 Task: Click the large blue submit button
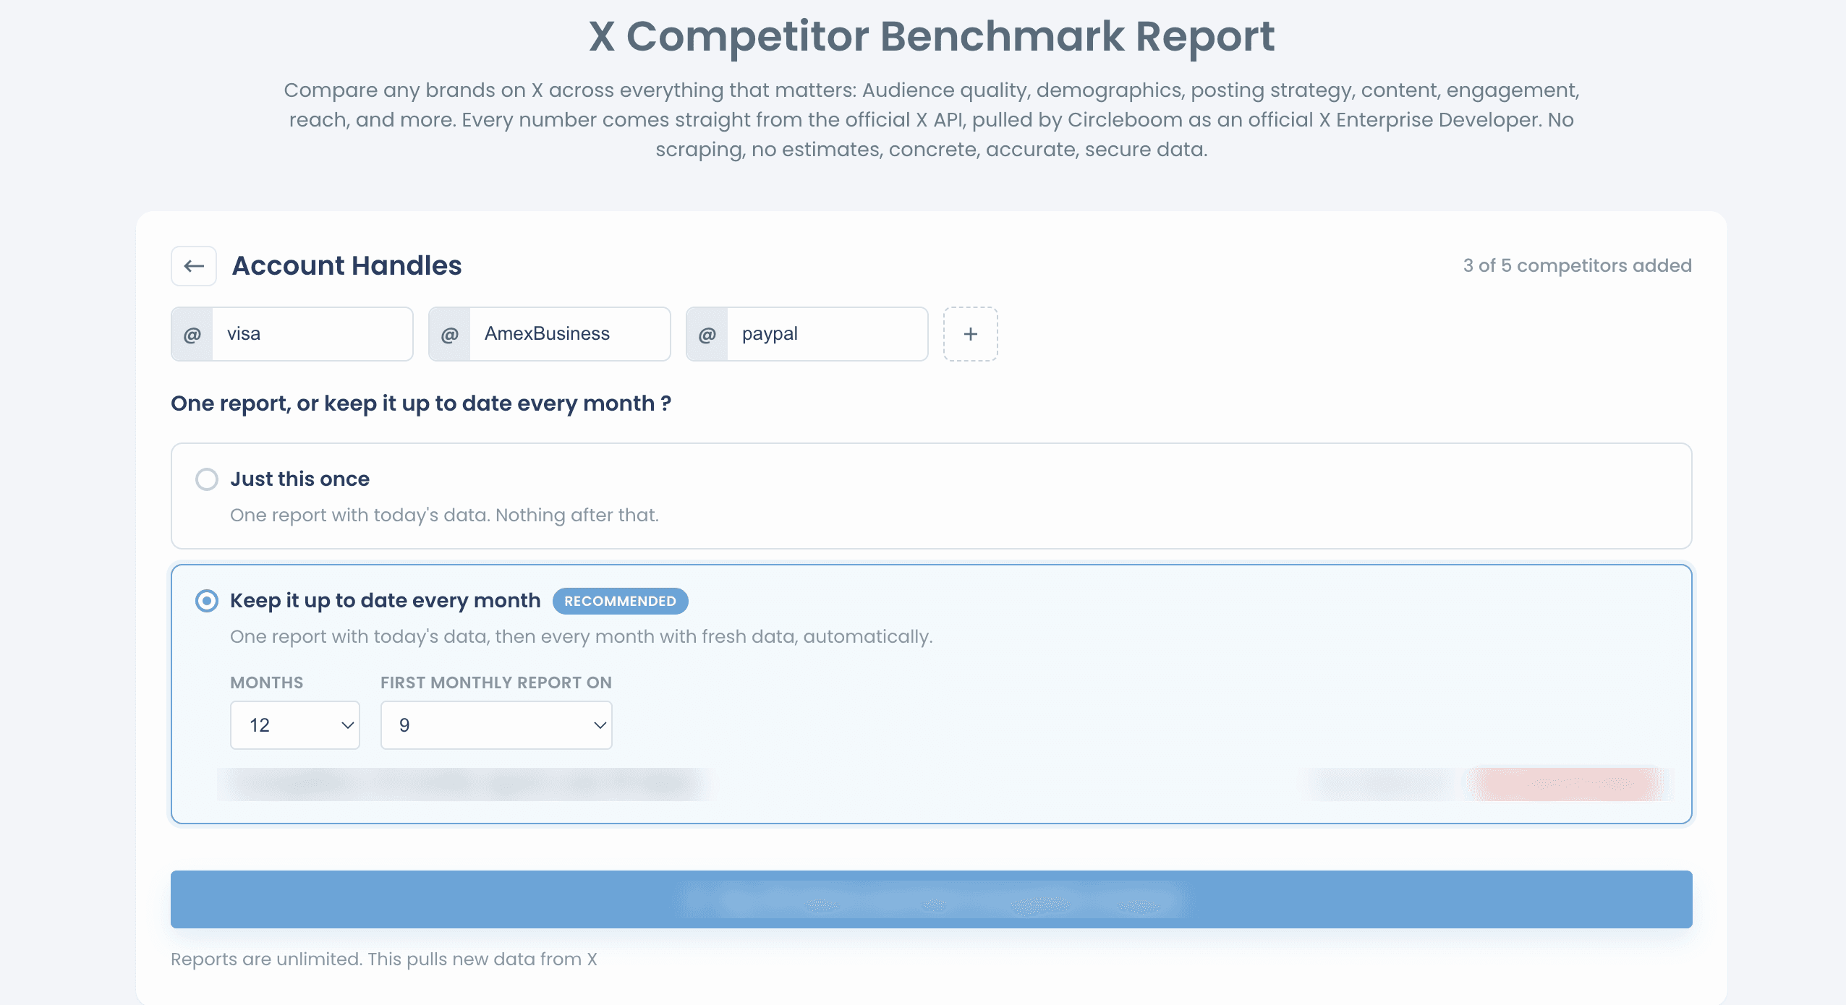932,899
